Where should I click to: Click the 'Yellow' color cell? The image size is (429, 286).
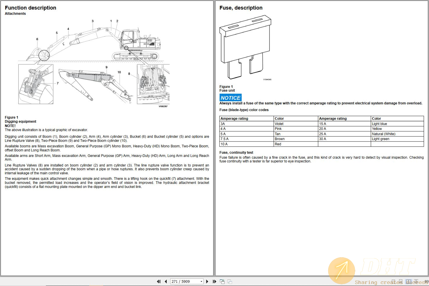point(397,129)
